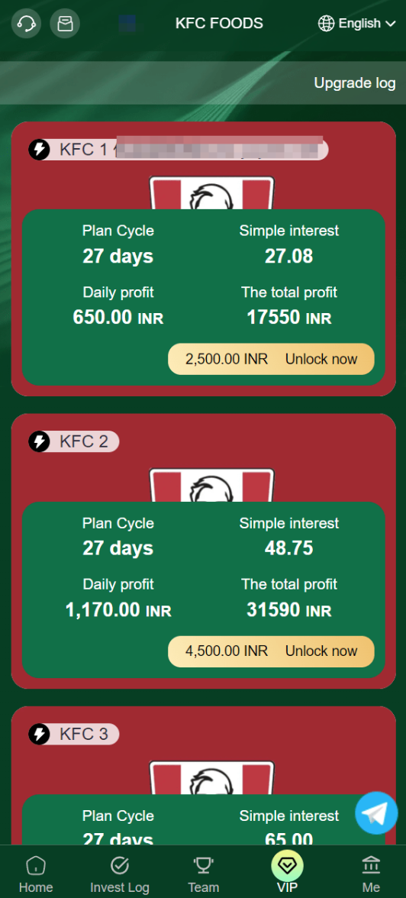The height and width of the screenshot is (898, 406).
Task: Unlock KFC 1 plan for 2,500.00 INR
Action: 271,359
